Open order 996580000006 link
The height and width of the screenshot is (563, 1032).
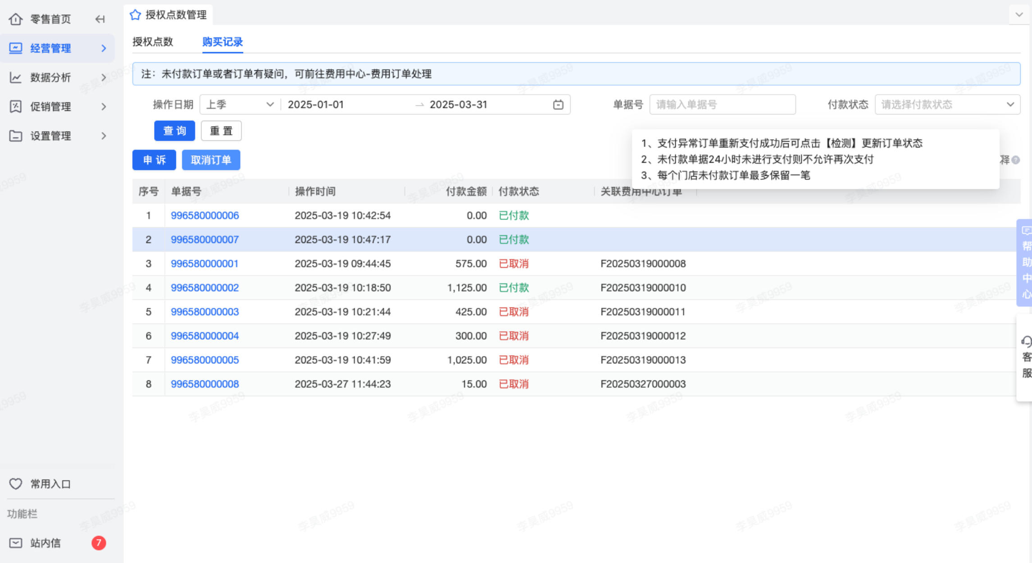205,215
